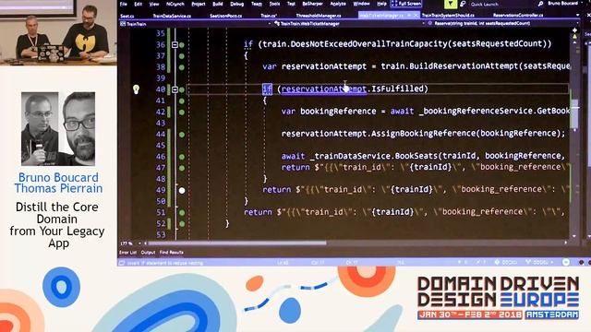
Task: Open the document tabs overflow dropdown
Action: point(578,16)
